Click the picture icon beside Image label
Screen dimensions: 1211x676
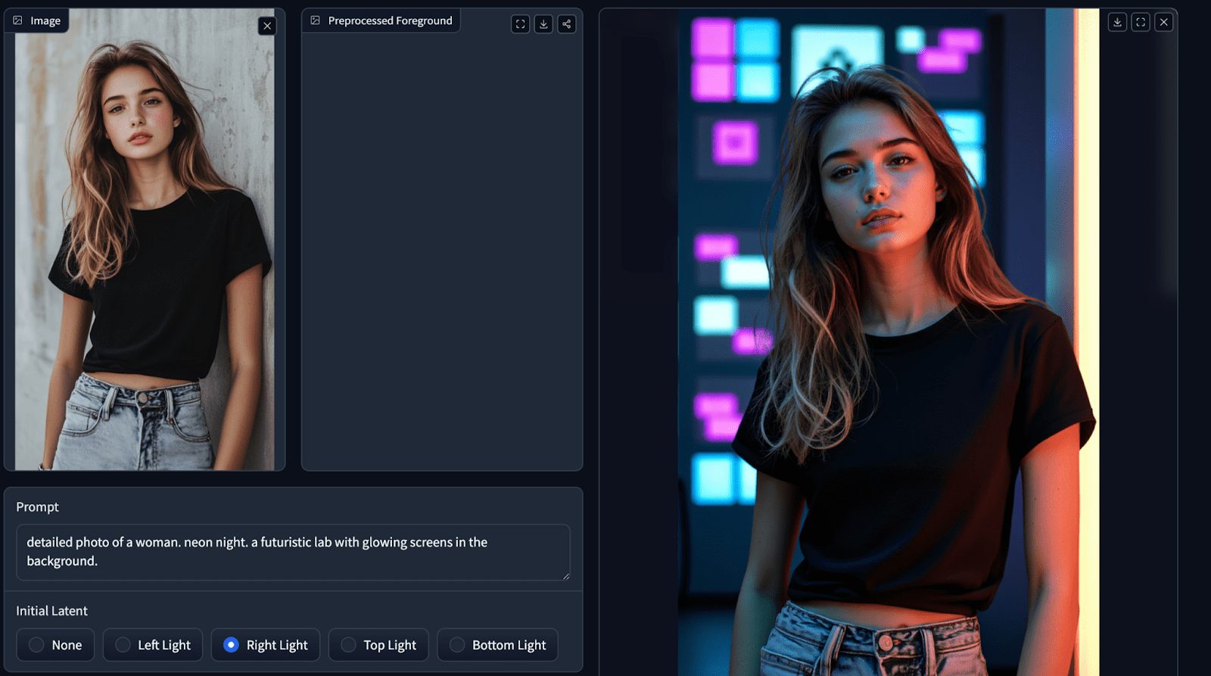(18, 20)
